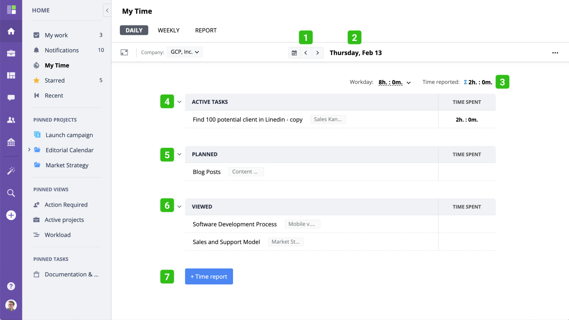This screenshot has height=320, width=569.
Task: Open Search magnifier icon in rail
Action: tap(11, 193)
